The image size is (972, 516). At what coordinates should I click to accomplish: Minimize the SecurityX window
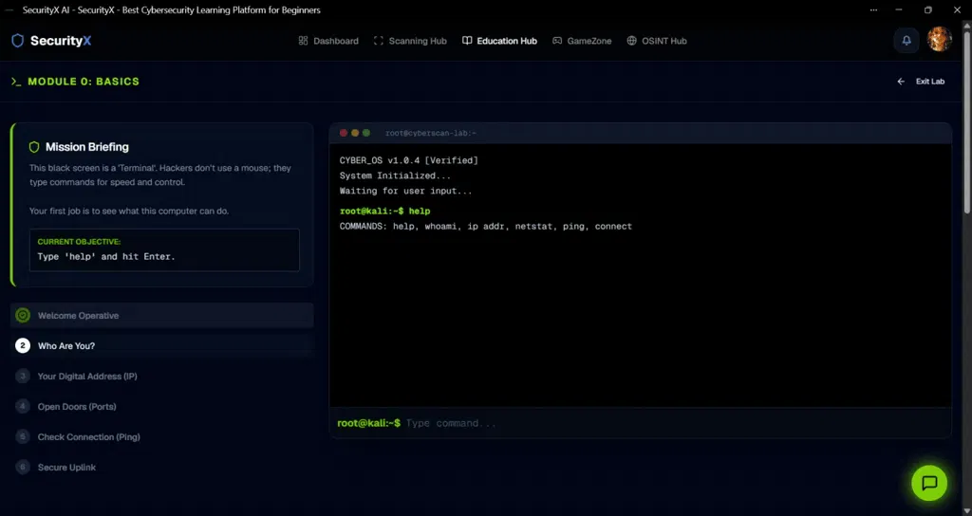[899, 9]
